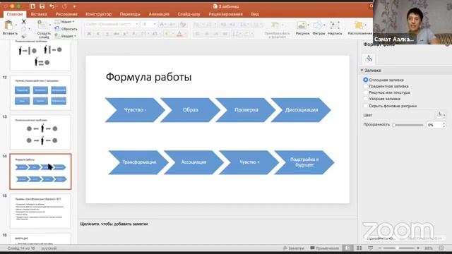The width and height of the screenshot is (452, 254).
Task: Click the zoom-in plus icon in status bar
Action: 418,248
